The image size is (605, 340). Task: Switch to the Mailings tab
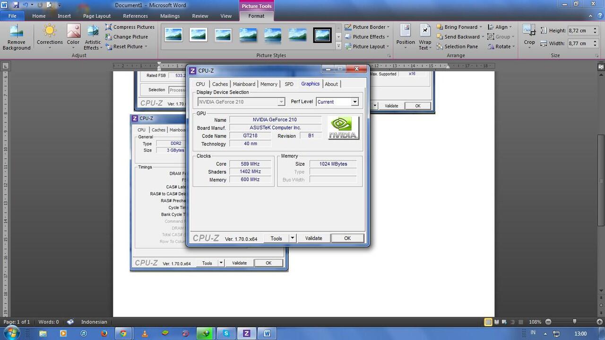point(170,16)
